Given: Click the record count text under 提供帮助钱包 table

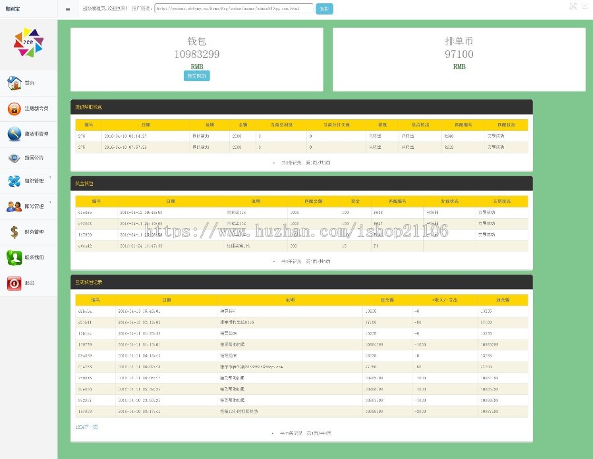Looking at the screenshot, I should coord(305,163).
